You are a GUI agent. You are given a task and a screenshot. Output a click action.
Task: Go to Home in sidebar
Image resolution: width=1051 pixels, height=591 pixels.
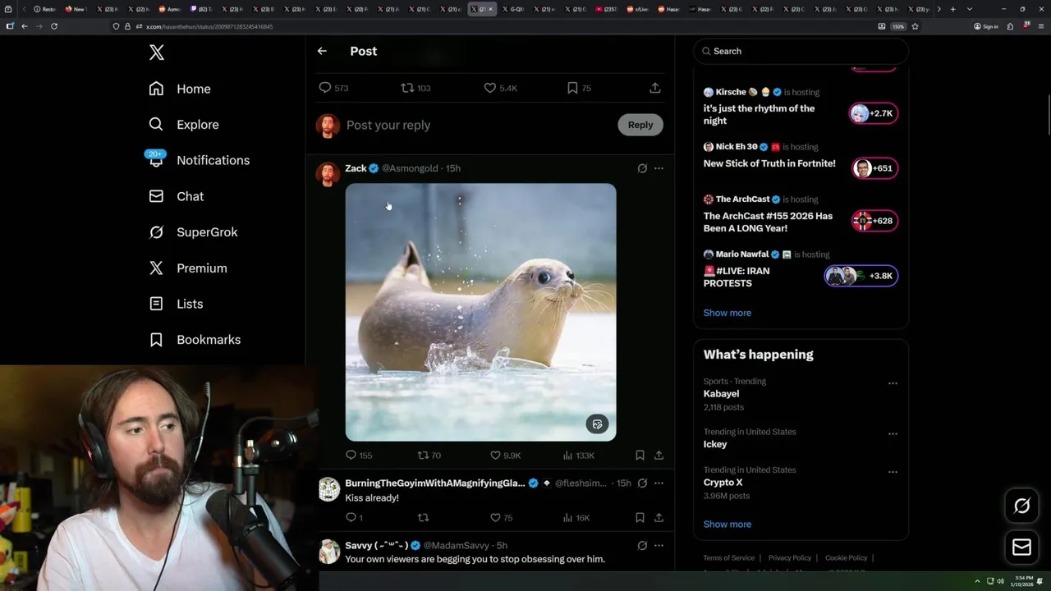pos(180,89)
